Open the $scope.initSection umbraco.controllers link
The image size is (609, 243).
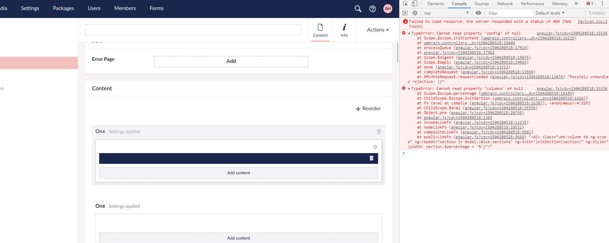click(x=540, y=99)
